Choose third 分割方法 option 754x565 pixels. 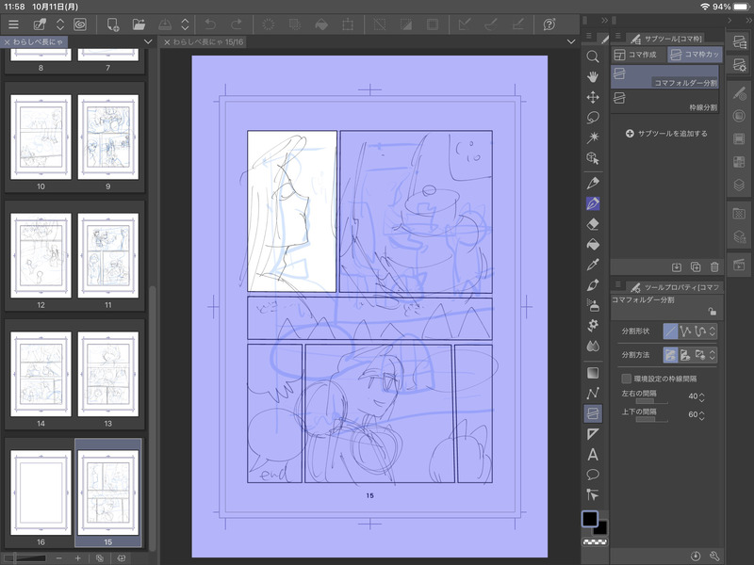700,355
